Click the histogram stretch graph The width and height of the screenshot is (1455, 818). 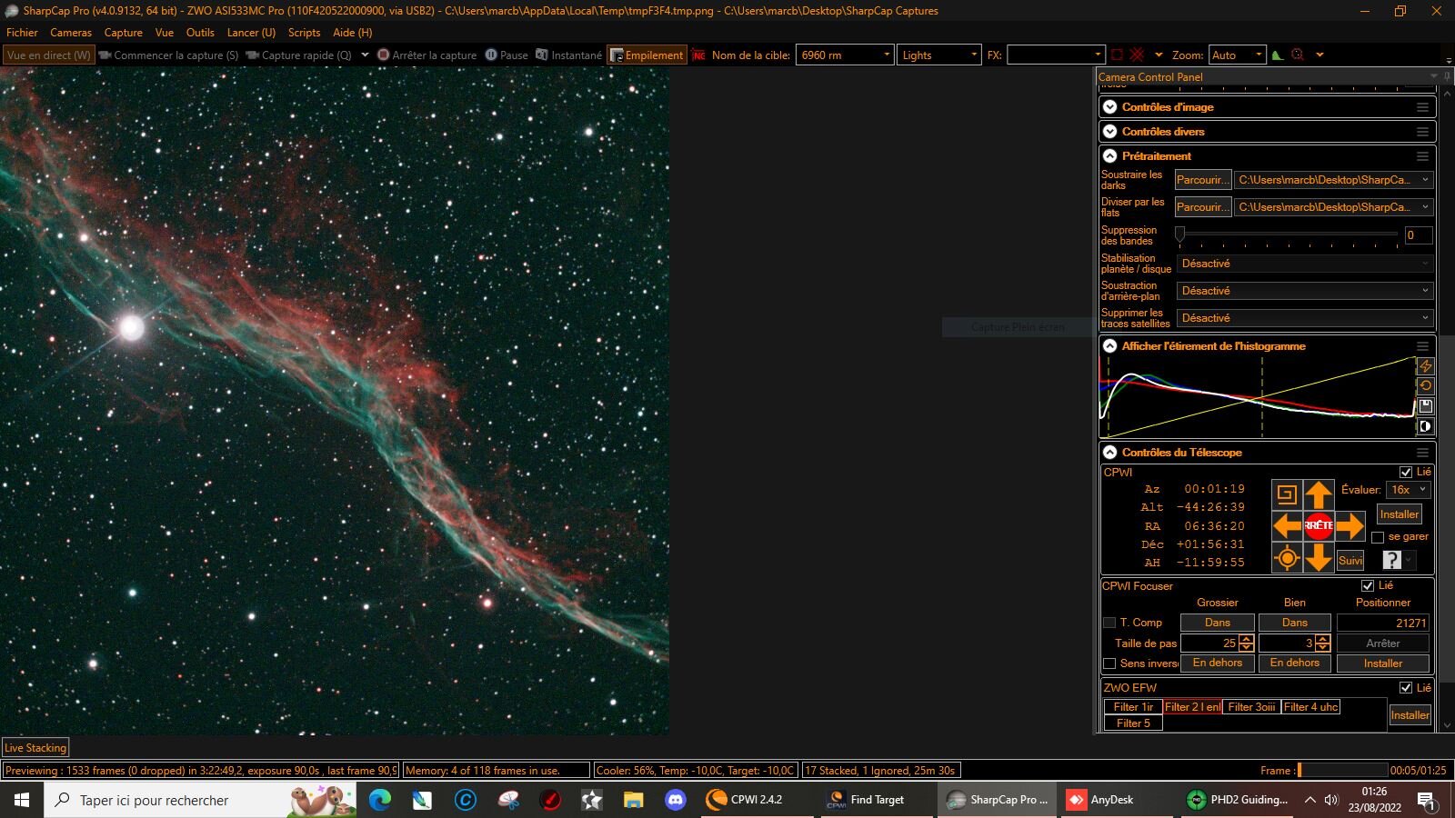1258,397
